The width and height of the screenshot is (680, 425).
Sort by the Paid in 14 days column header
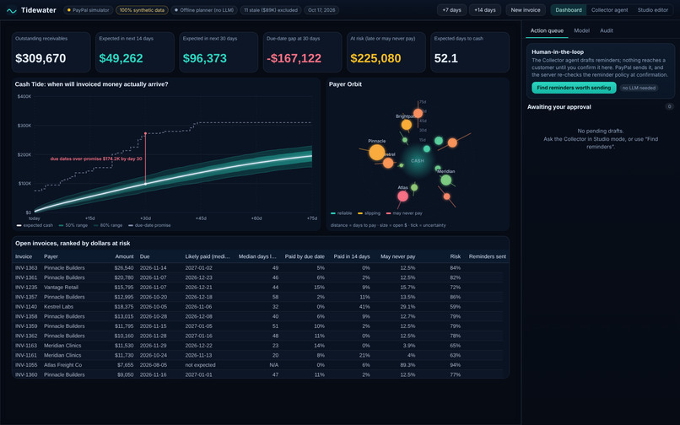[351, 256]
